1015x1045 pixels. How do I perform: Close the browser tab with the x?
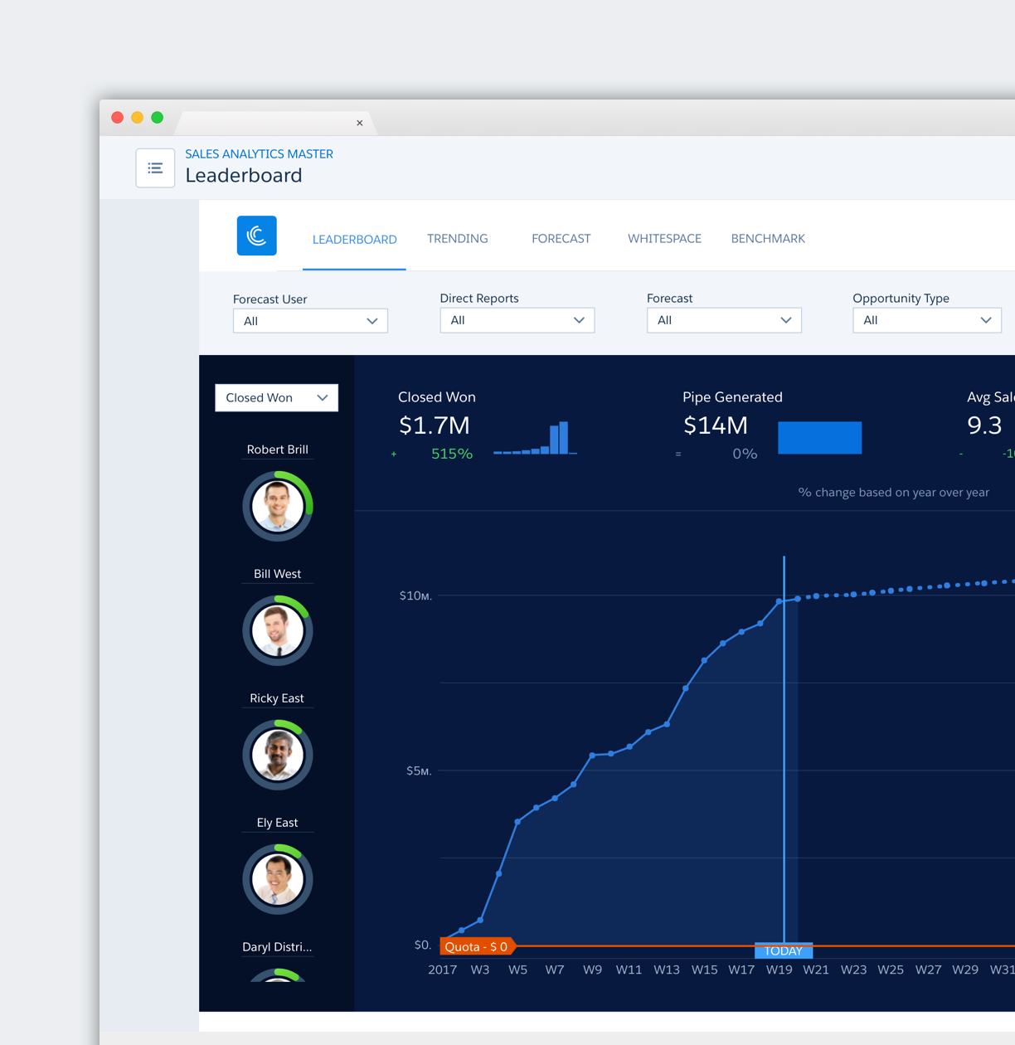[x=360, y=123]
